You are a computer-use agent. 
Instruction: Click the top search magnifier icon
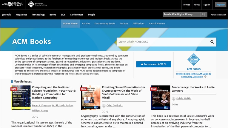204,14
